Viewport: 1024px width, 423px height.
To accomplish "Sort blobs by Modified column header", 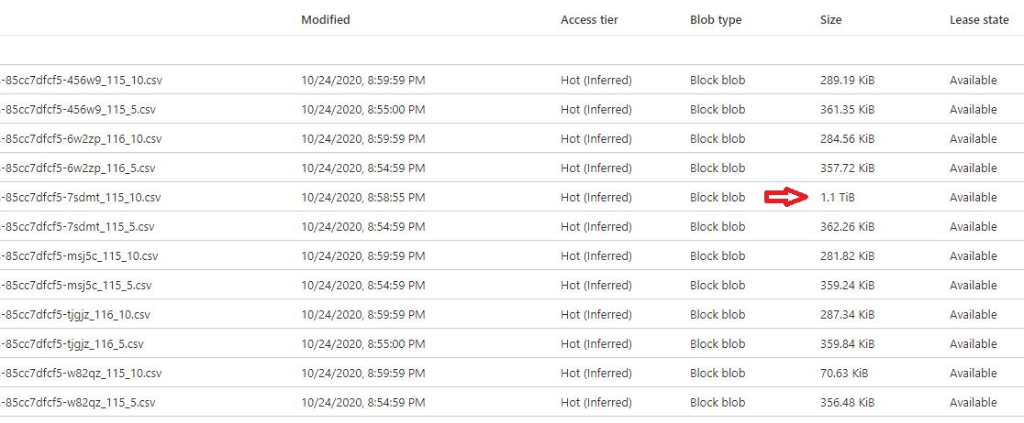I will tap(325, 19).
